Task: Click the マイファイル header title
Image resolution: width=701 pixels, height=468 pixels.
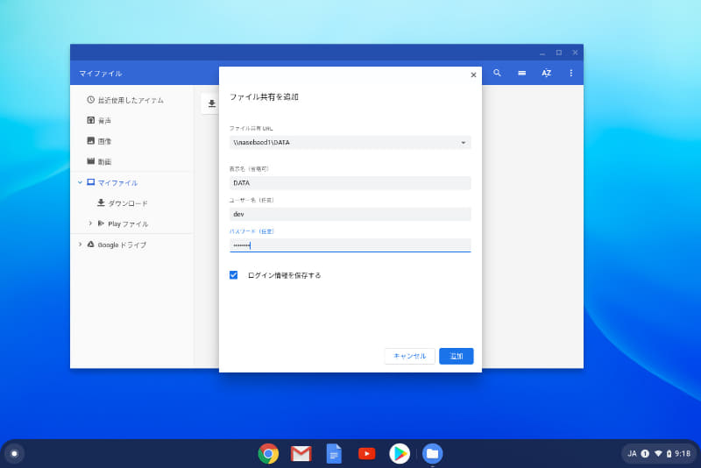Action: pos(101,74)
